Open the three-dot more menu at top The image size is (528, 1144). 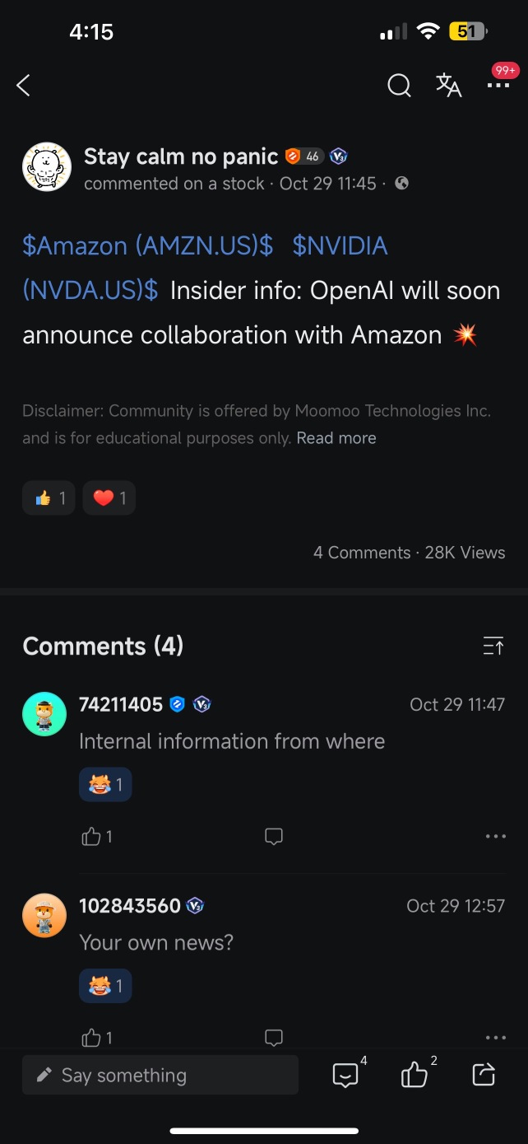point(498,85)
